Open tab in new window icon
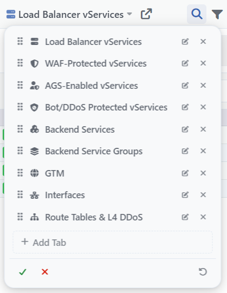The image size is (227, 293). tap(146, 14)
